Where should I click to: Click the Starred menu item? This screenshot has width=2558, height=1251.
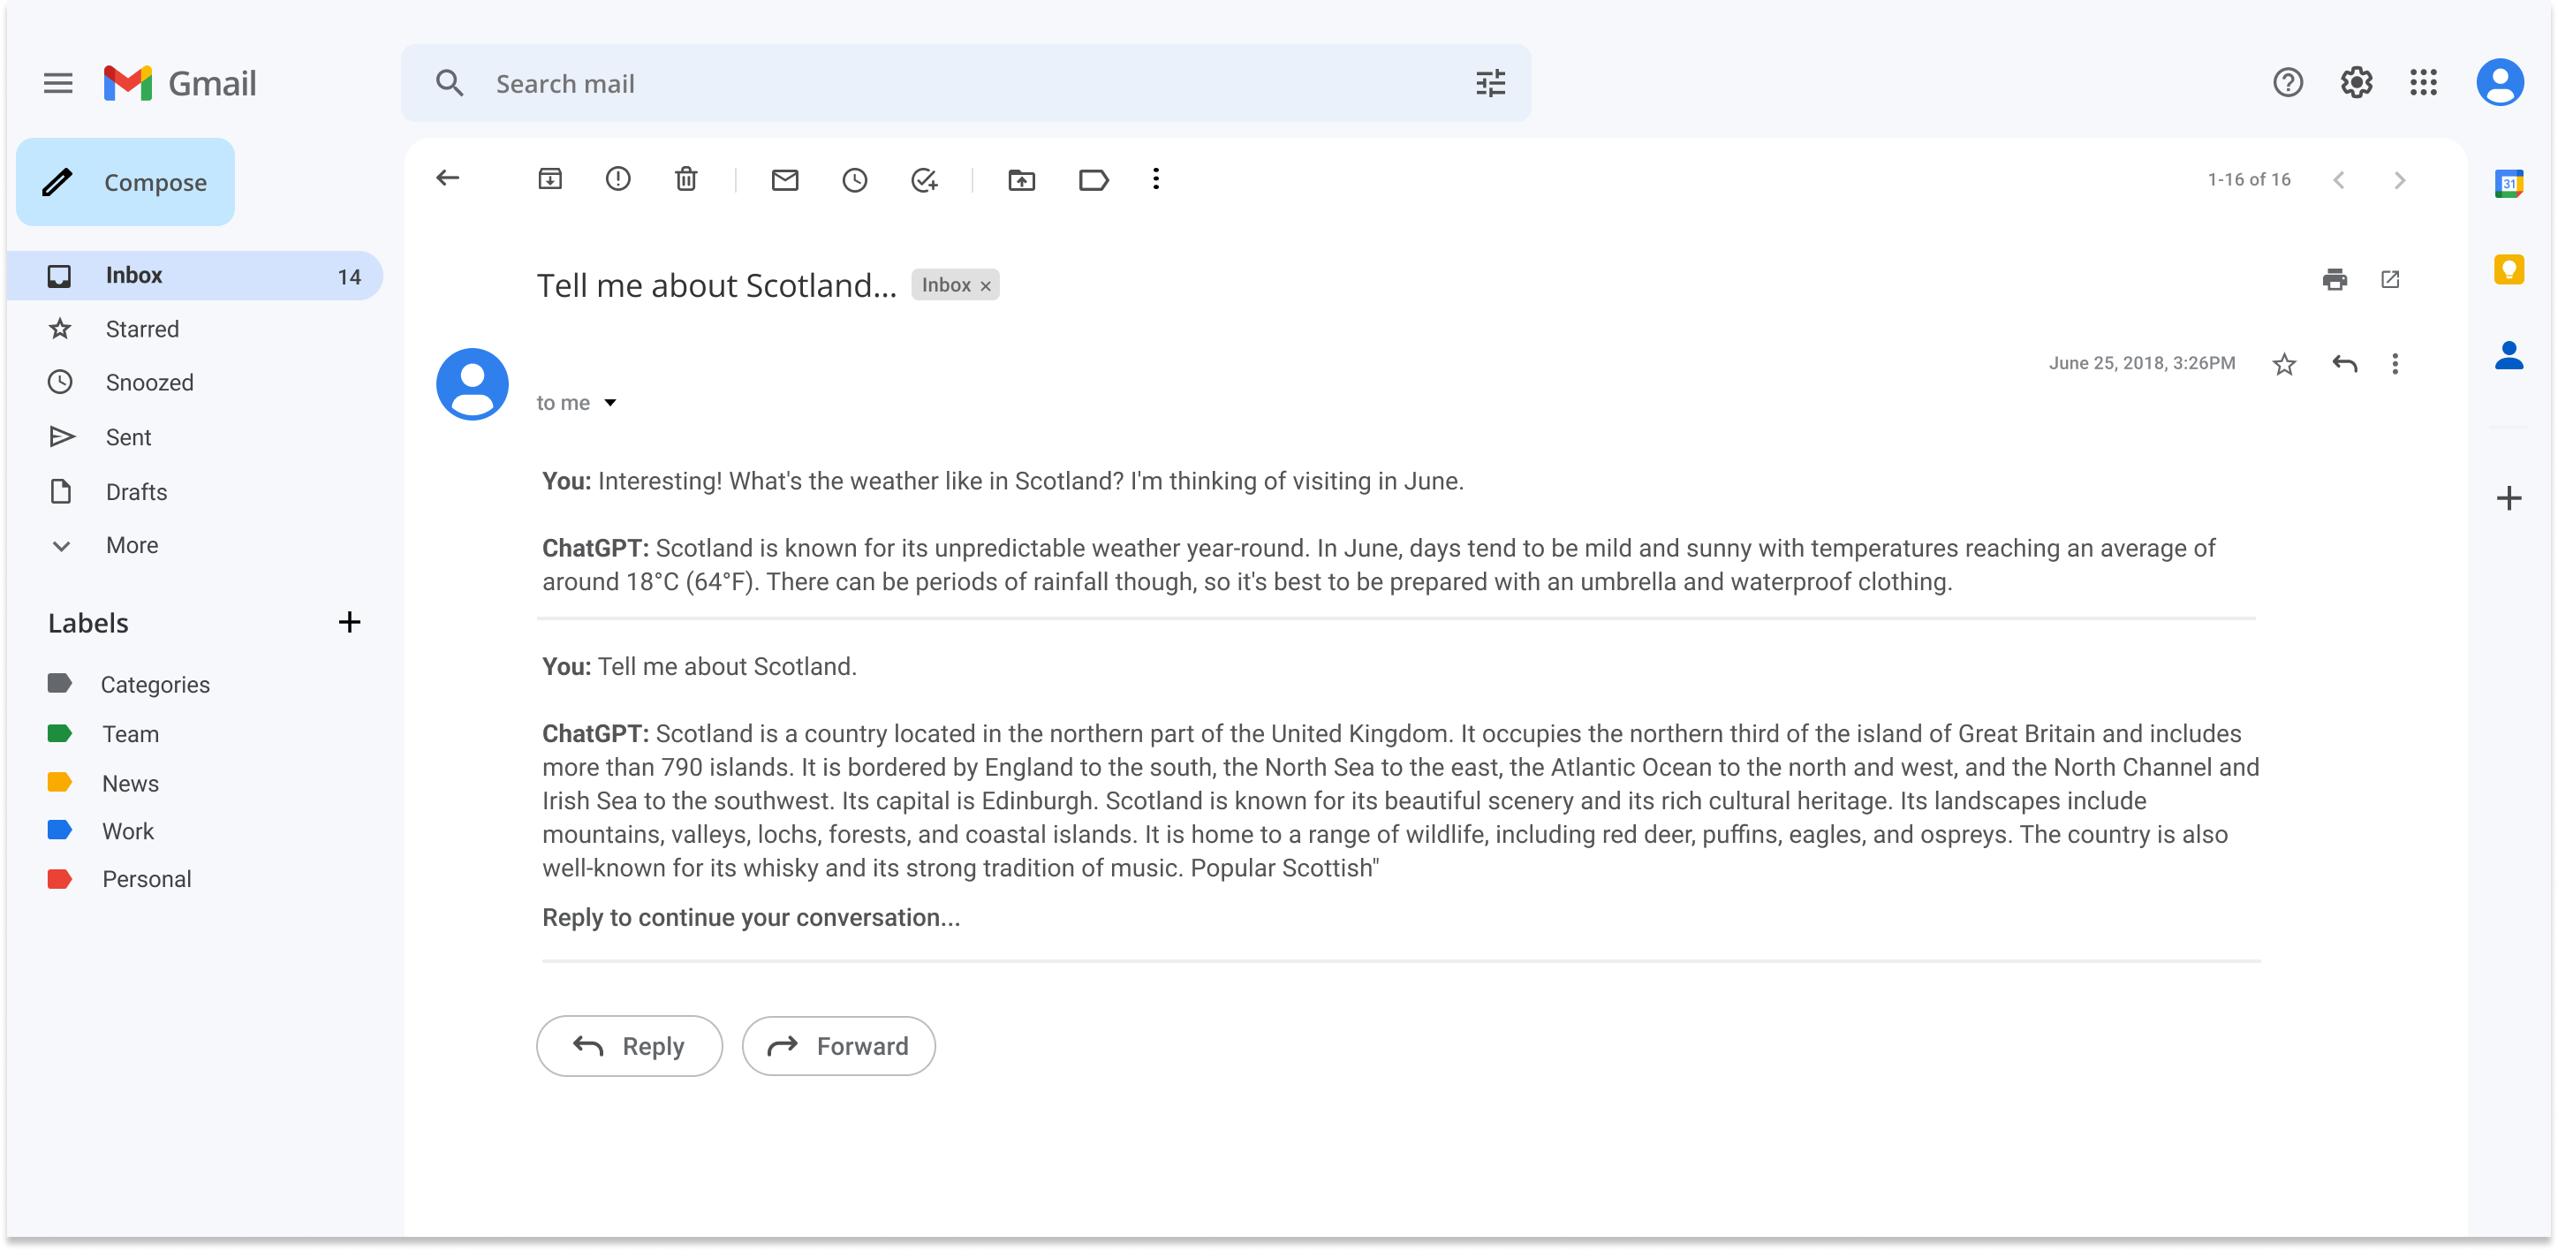pos(142,330)
